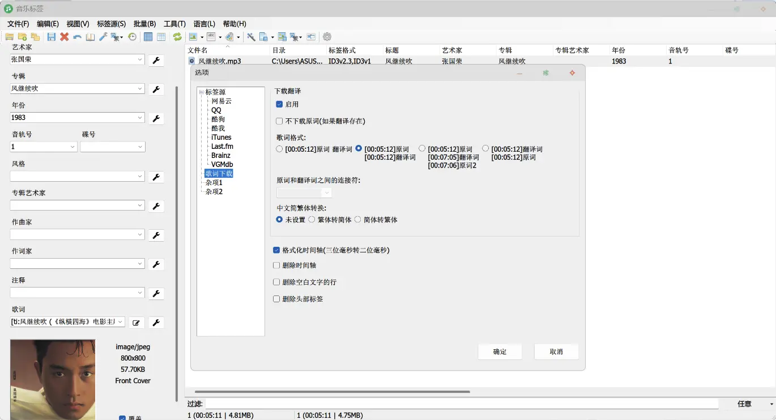
Task: Click the undo arrow toolbar icon
Action: [78, 37]
